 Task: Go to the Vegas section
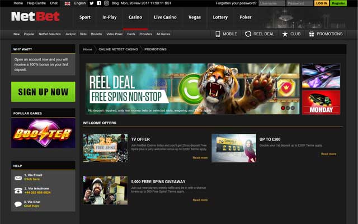click(x=195, y=17)
